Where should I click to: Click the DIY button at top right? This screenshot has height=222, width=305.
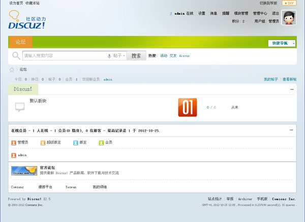click(289, 3)
